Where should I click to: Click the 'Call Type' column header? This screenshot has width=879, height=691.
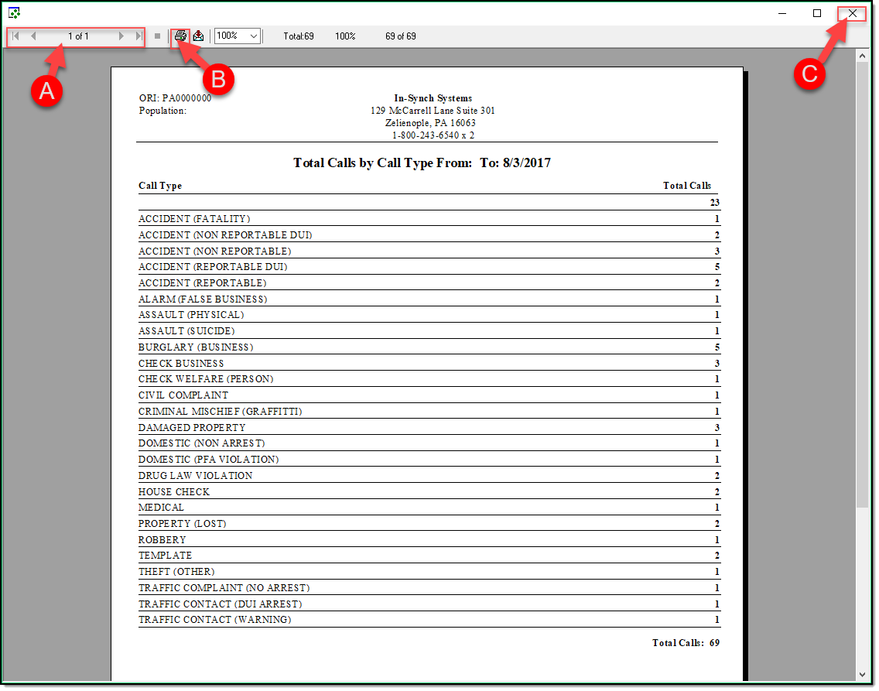[x=160, y=186]
